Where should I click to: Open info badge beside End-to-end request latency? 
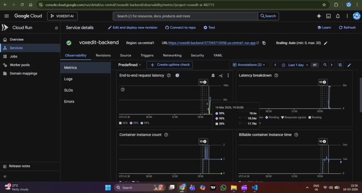tap(177, 75)
